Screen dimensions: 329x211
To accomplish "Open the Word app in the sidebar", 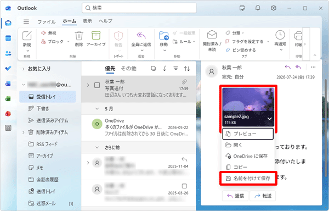I will [8, 84].
